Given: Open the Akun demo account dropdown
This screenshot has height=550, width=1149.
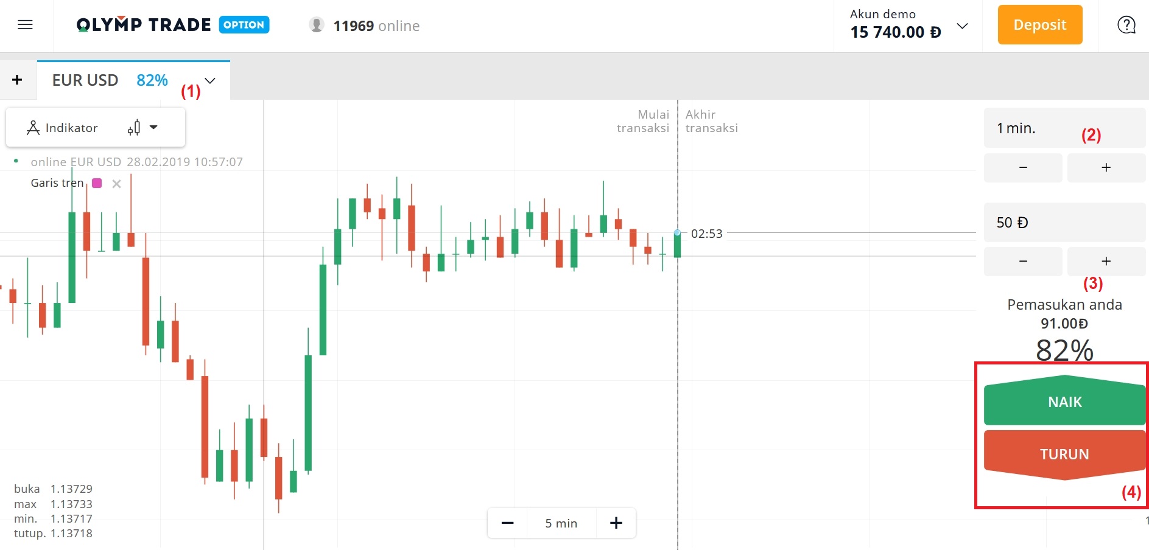Looking at the screenshot, I should (x=962, y=26).
